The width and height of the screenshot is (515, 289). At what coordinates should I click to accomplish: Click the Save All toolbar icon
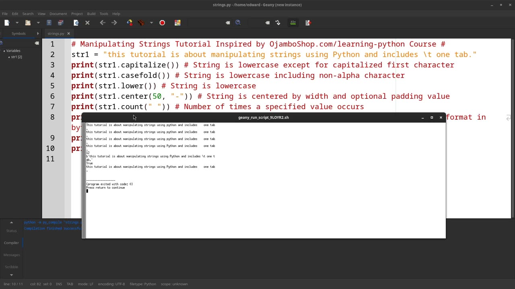pos(61,23)
